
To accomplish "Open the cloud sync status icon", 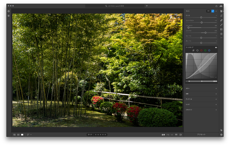I will pos(221,6).
